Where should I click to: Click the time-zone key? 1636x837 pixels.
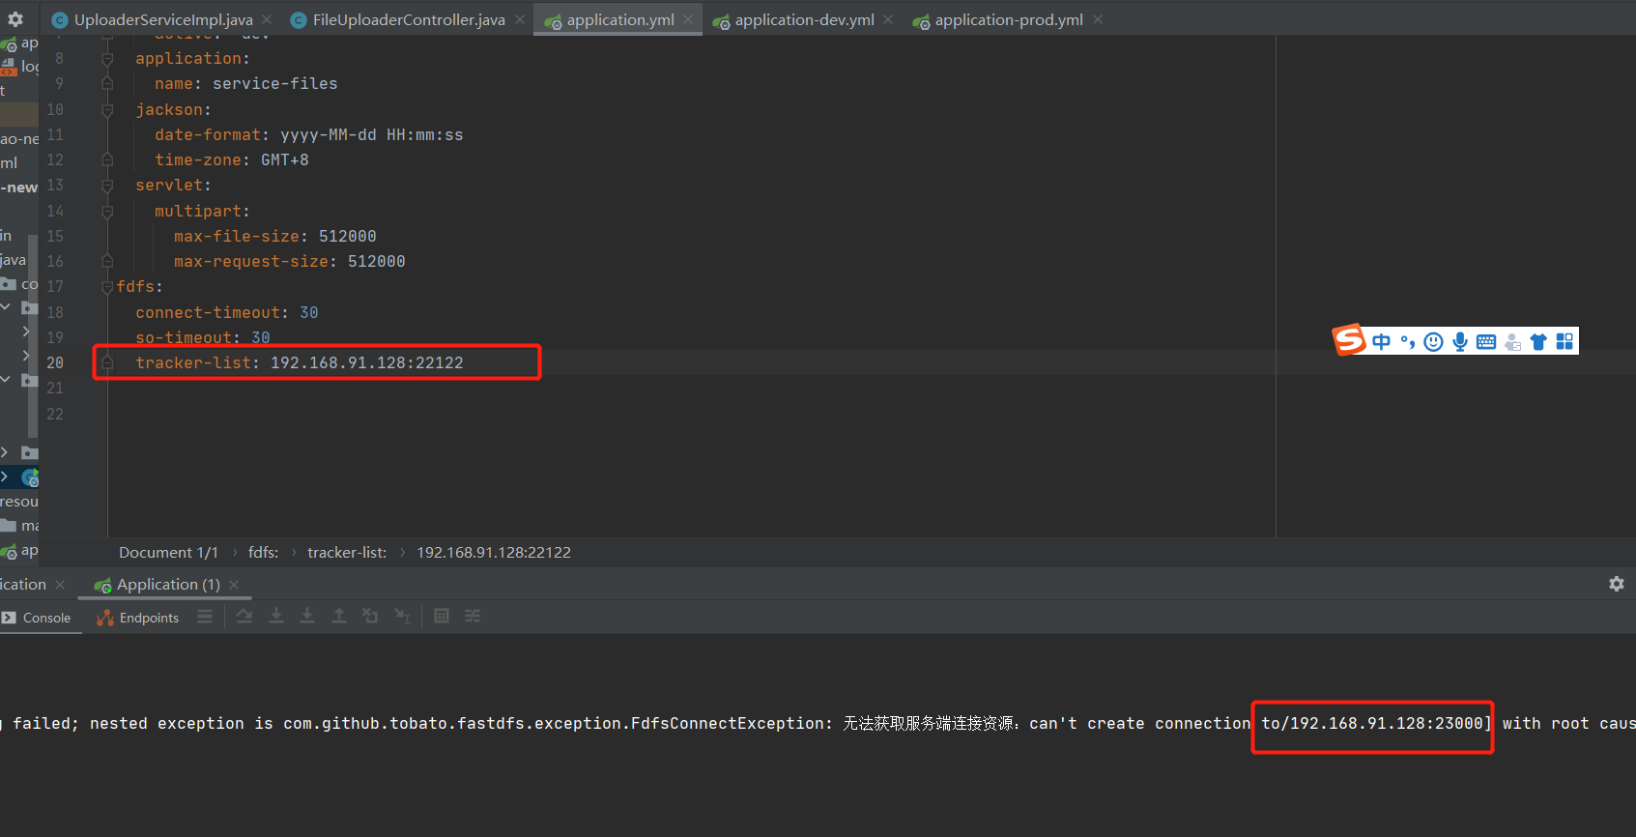198,160
